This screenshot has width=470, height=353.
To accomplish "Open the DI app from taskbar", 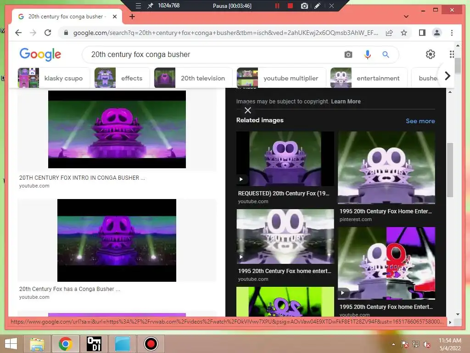I will [x=94, y=344].
